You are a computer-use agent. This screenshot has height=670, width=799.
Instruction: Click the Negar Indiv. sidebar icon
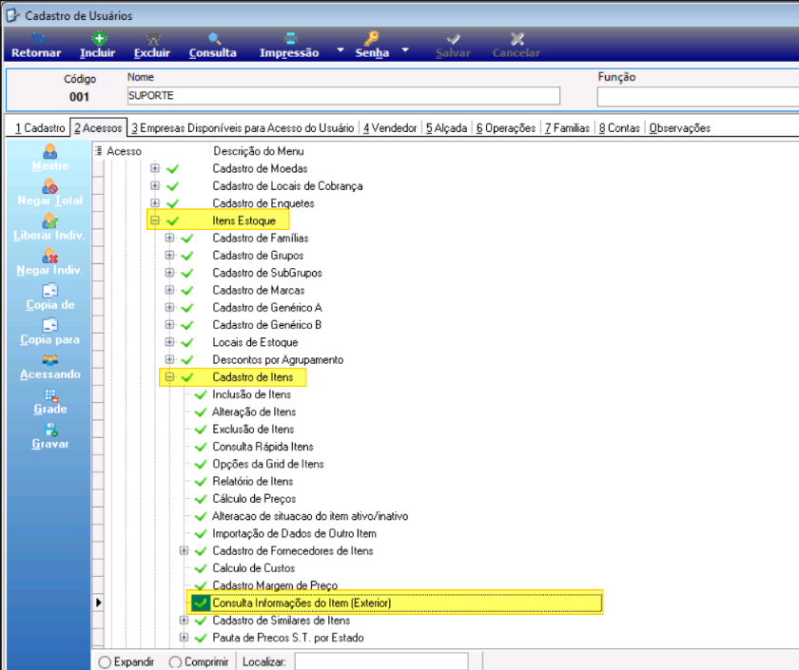49,255
